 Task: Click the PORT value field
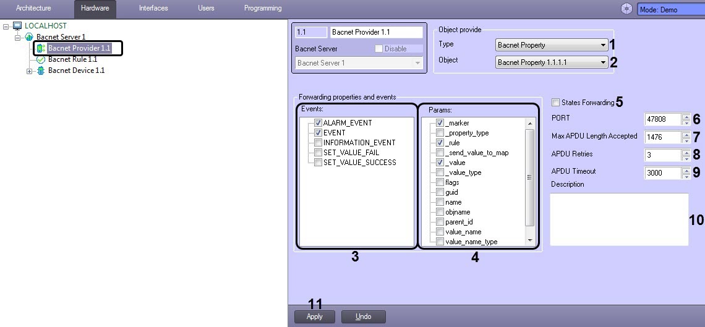tap(663, 119)
